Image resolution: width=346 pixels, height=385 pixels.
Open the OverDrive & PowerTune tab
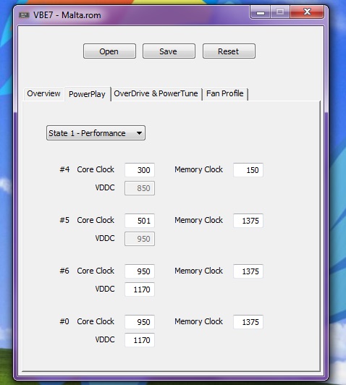click(x=156, y=93)
